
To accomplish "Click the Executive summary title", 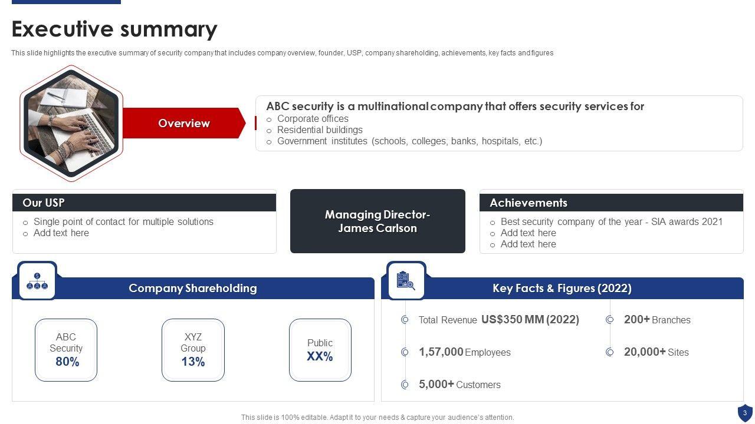I will (x=114, y=29).
